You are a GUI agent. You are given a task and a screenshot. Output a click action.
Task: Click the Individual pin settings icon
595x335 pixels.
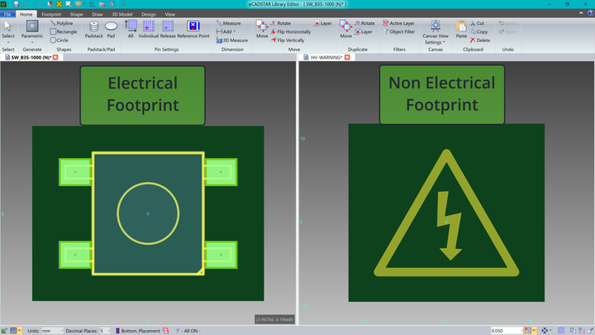pyautogui.click(x=149, y=29)
